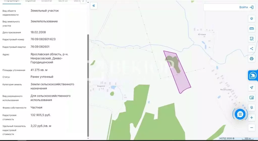Viewport: 258px width, 141px height.
Task: Open the Сервисы tab
Action: (30, 1)
